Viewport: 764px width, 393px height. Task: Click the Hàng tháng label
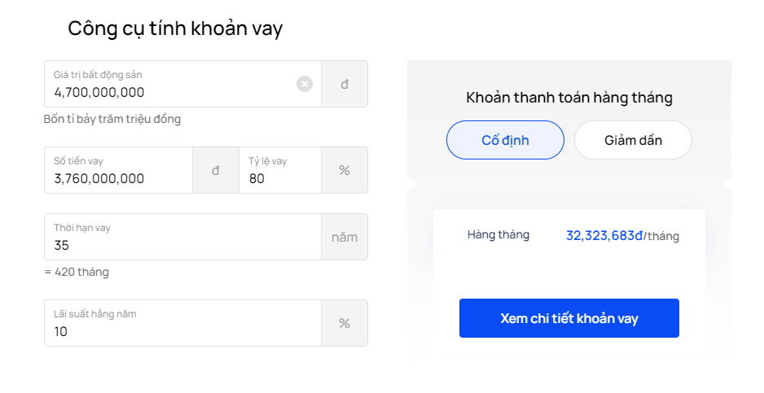click(x=498, y=234)
